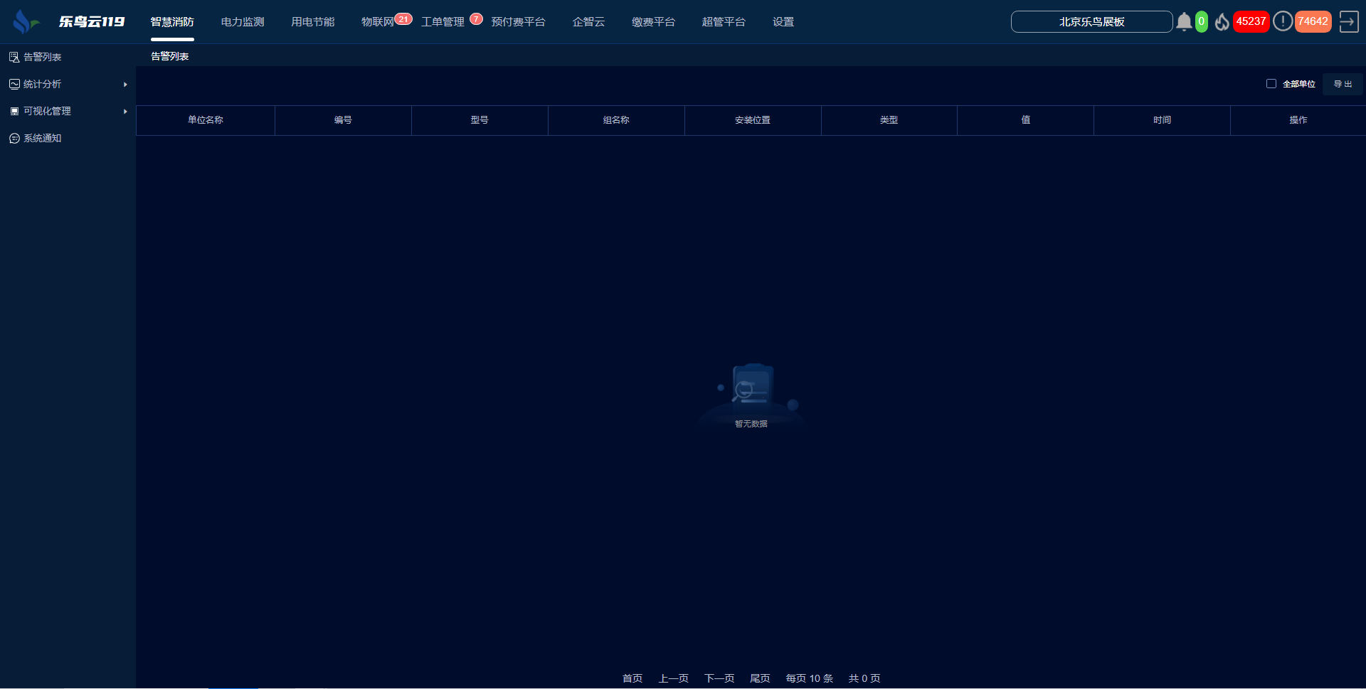Click the logout exit icon
The height and width of the screenshot is (689, 1366).
1348,22
